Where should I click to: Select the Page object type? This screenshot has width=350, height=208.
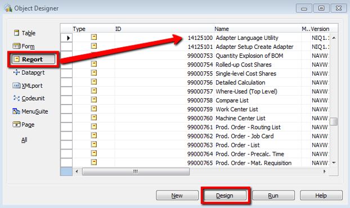(24, 125)
